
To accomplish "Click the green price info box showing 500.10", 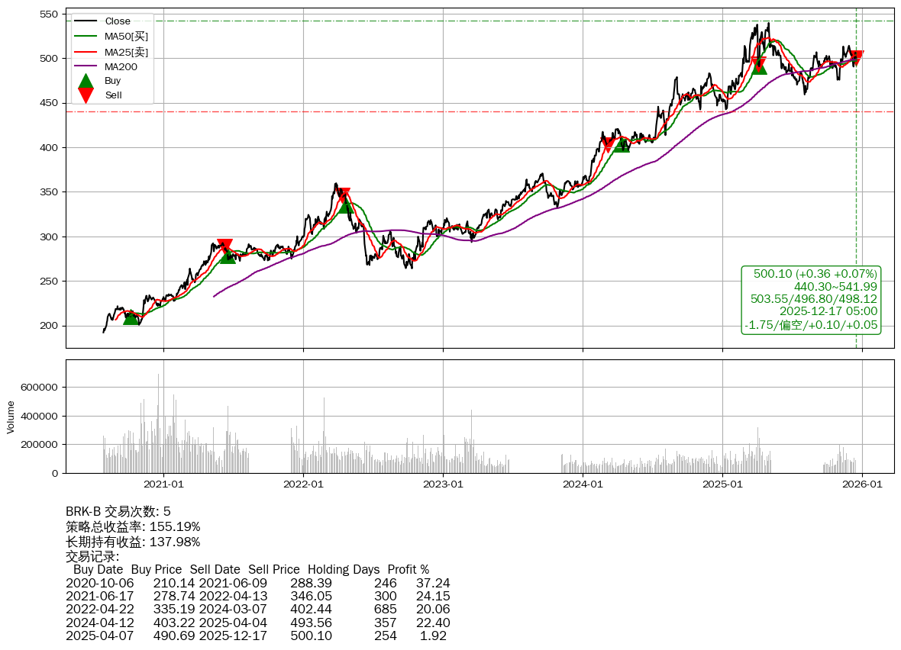I will pos(812,300).
